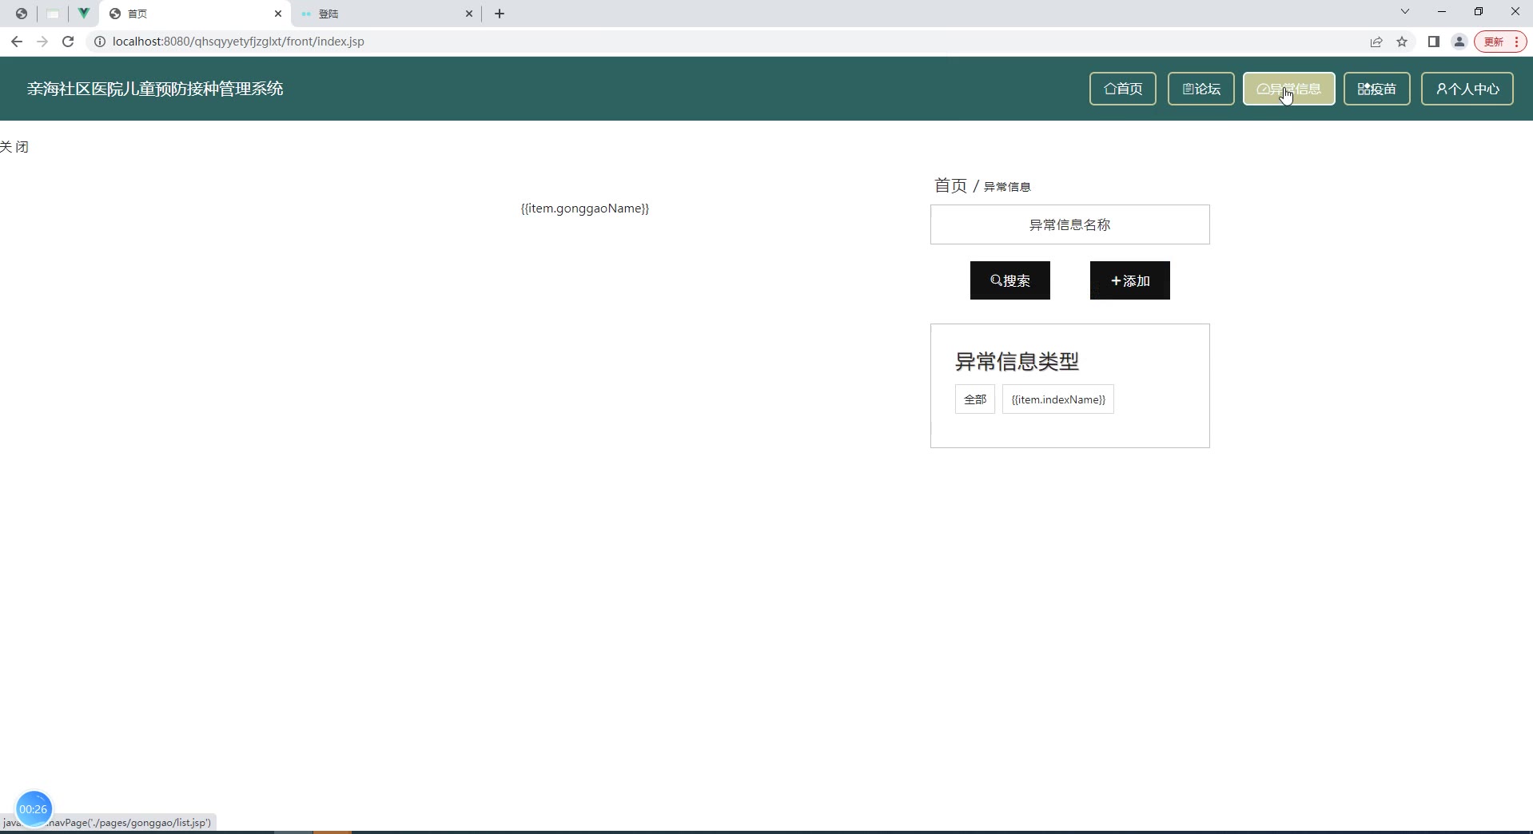The height and width of the screenshot is (834, 1533).
Task: Restore down the browser window
Action: coord(1479,12)
